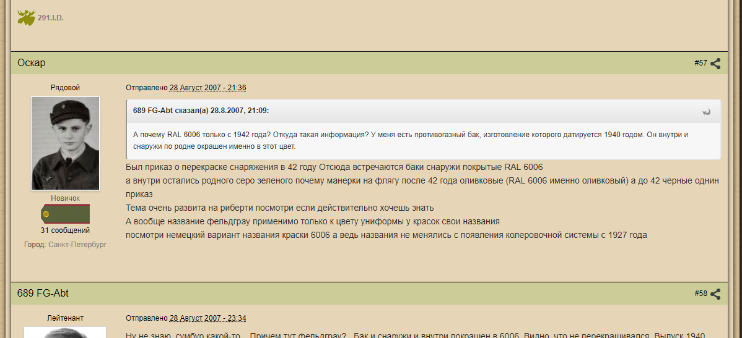Open 689 FG-Abt profile from post header
This screenshot has height=338, width=742.
click(x=43, y=293)
